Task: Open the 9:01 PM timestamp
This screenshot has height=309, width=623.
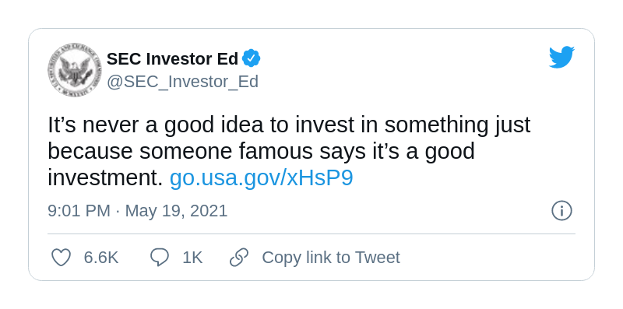Action: (79, 210)
